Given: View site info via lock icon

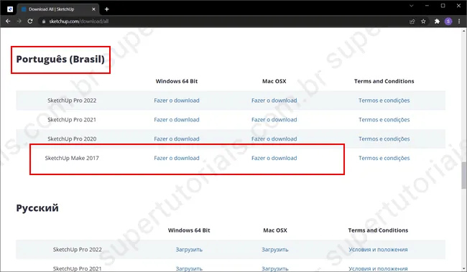Looking at the screenshot, I should (x=44, y=22).
